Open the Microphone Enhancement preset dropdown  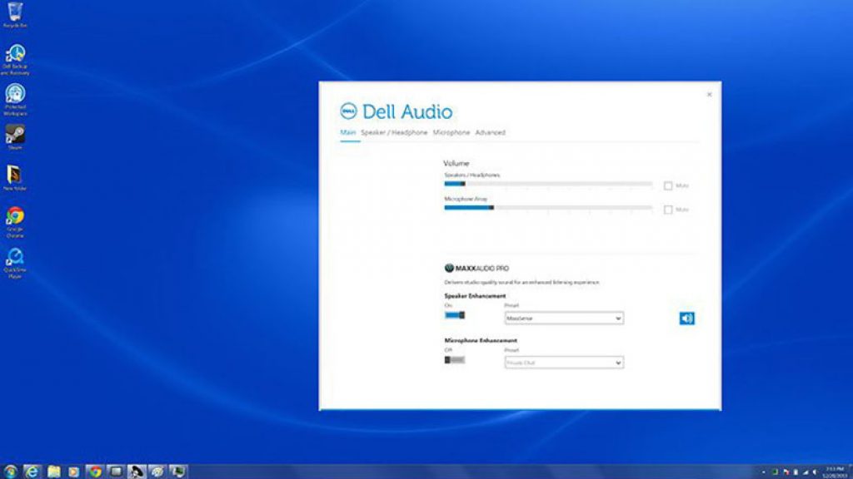[564, 363]
